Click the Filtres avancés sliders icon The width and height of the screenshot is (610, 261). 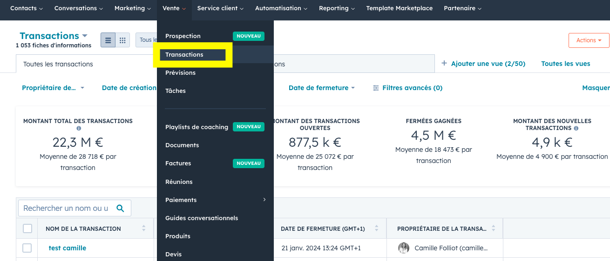(x=376, y=88)
